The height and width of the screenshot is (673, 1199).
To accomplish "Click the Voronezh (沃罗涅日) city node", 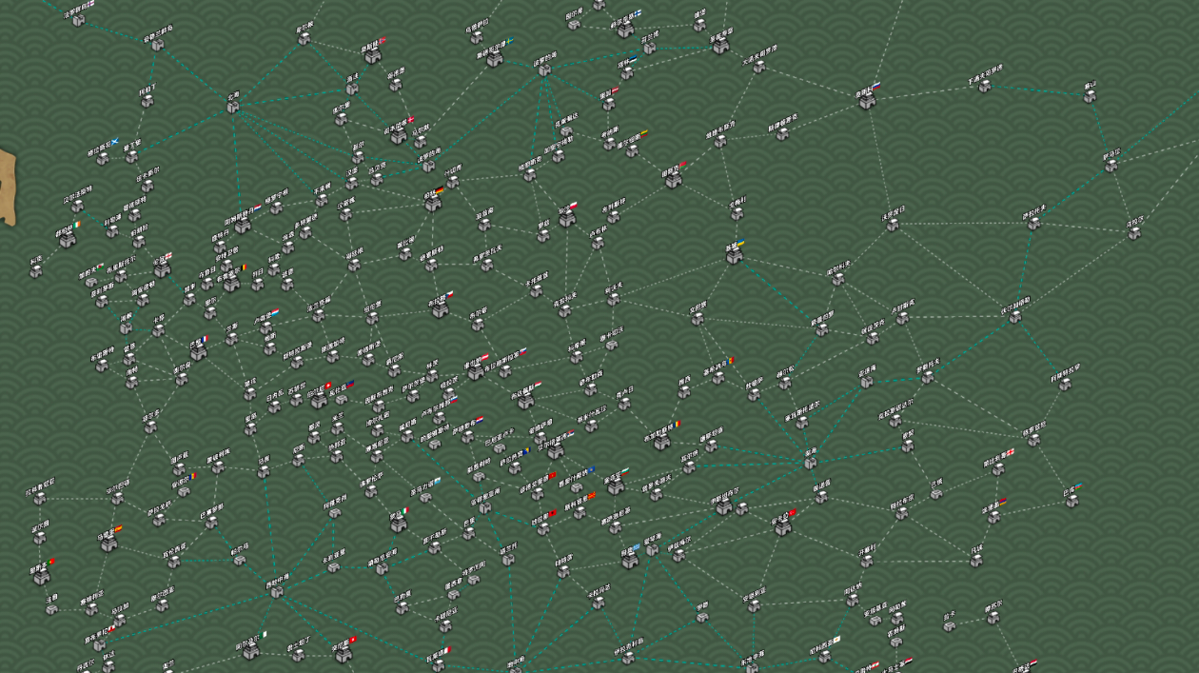I will [892, 225].
